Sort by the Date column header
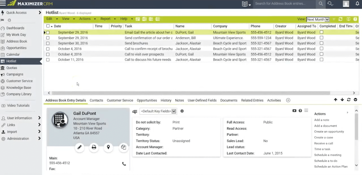 [57, 26]
